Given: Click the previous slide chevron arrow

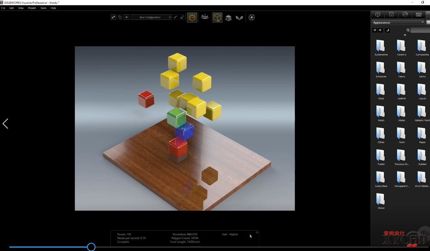Looking at the screenshot, I should 5,124.
